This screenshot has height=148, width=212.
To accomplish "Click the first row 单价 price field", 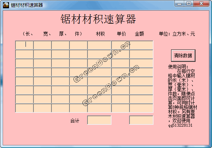I will [120, 45].
